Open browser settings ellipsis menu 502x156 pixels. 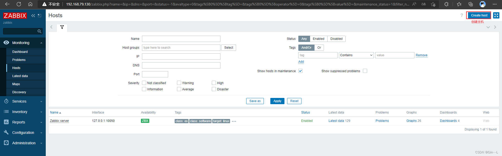click(x=494, y=4)
